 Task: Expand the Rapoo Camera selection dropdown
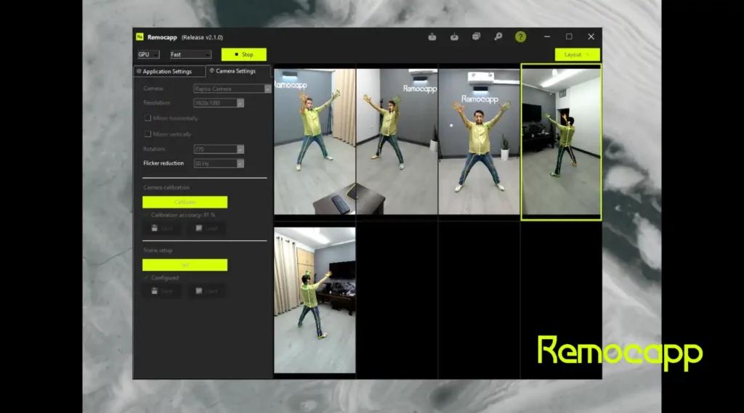(x=232, y=89)
